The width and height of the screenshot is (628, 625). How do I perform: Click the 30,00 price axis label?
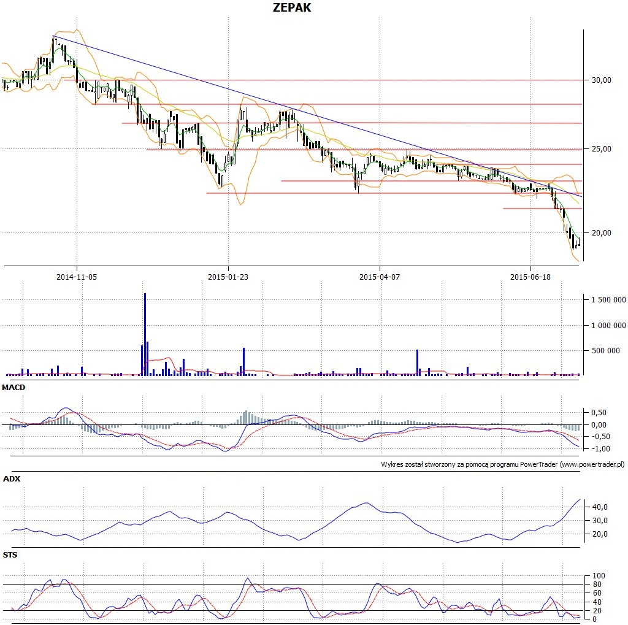click(602, 80)
